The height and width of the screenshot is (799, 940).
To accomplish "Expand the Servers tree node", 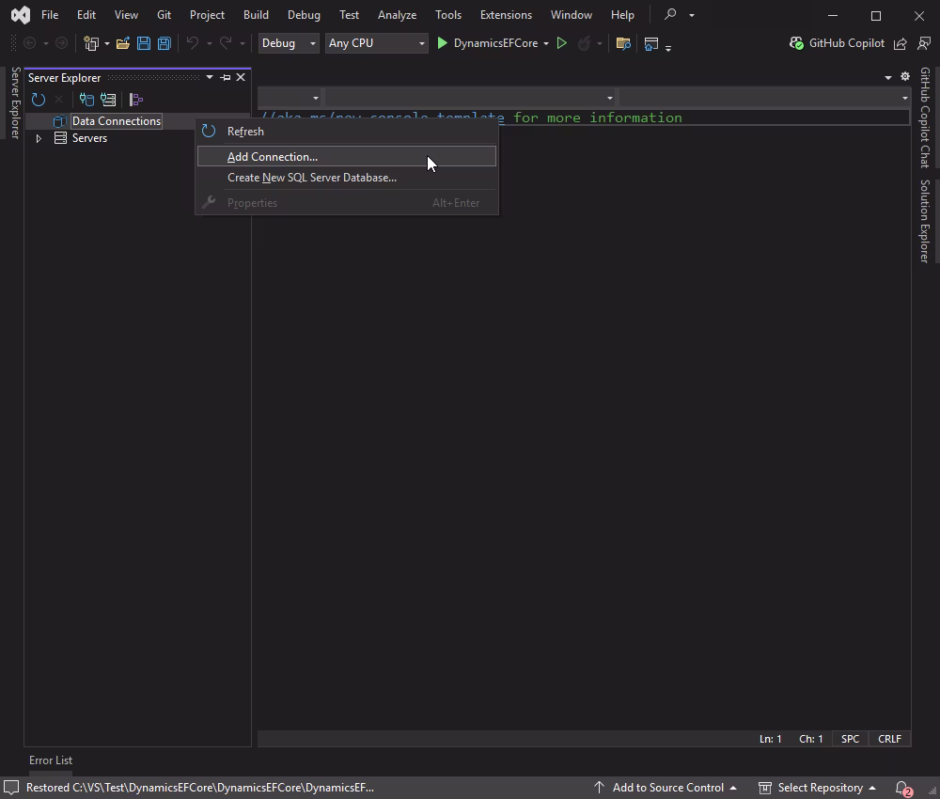I will (x=39, y=138).
